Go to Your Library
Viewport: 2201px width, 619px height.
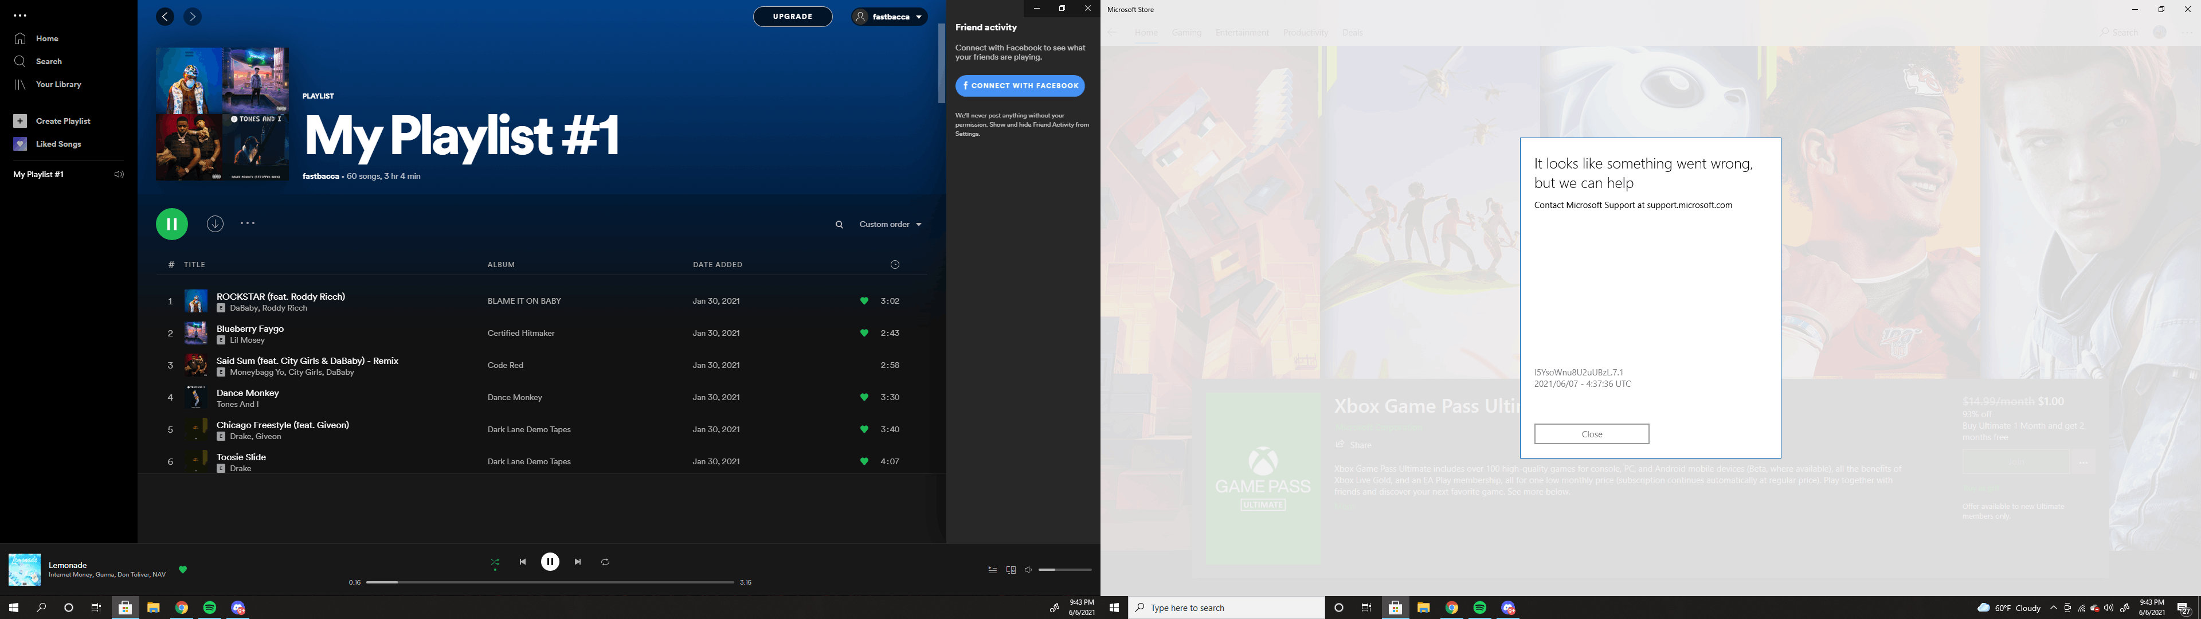click(58, 85)
